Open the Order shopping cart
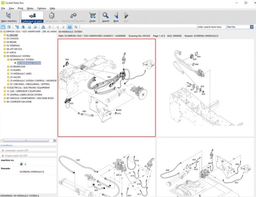Viewport: 256px width, 197px height. tap(93, 17)
